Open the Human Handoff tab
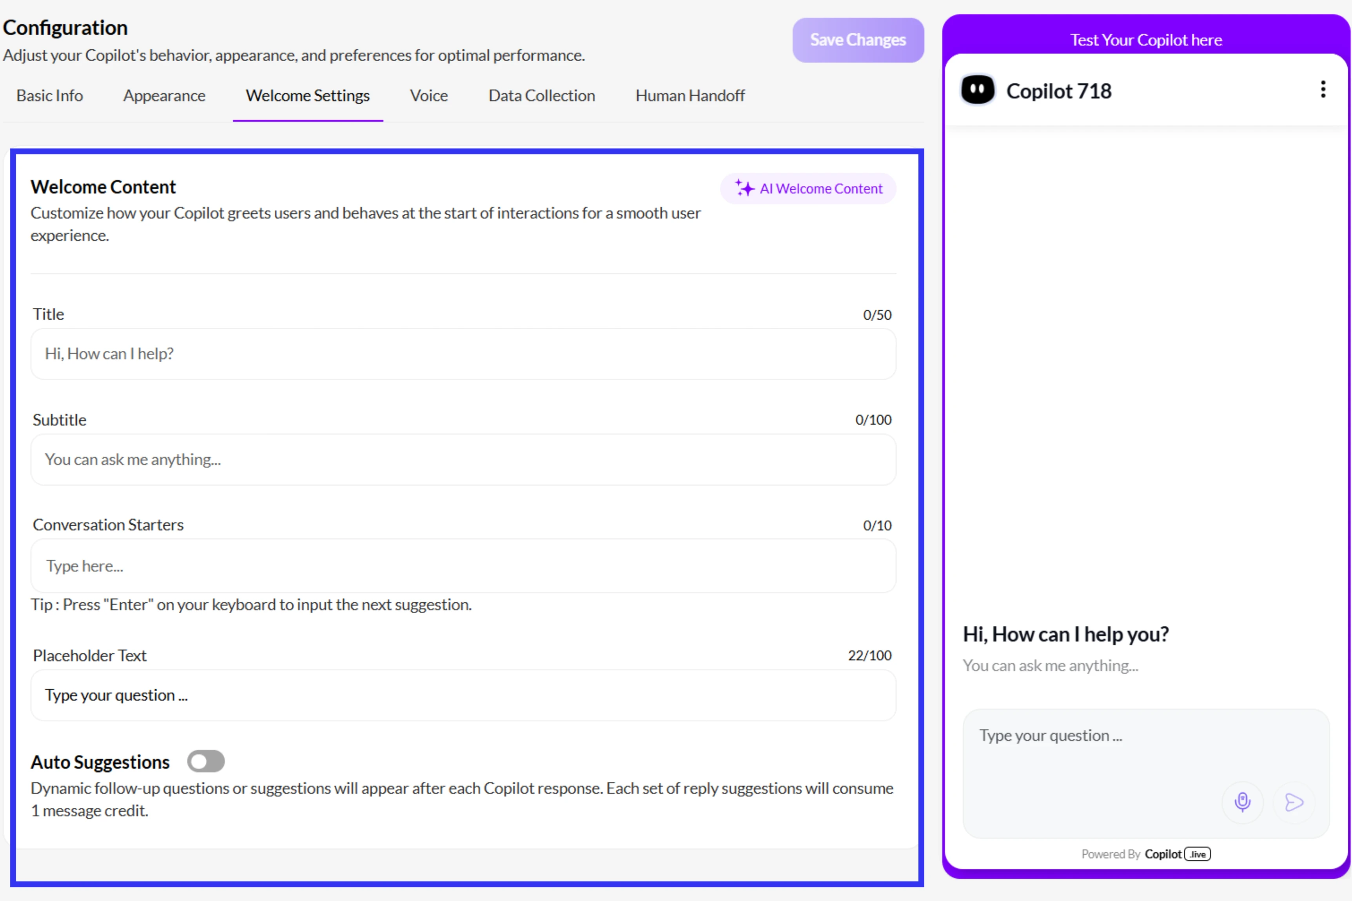The width and height of the screenshot is (1352, 901). 690,95
